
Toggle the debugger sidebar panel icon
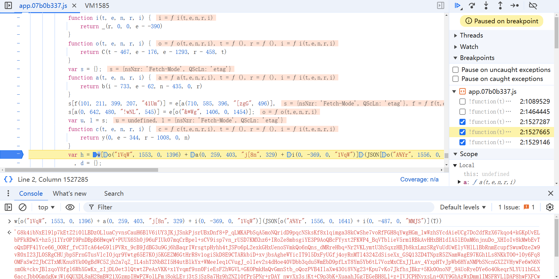pyautogui.click(x=441, y=6)
